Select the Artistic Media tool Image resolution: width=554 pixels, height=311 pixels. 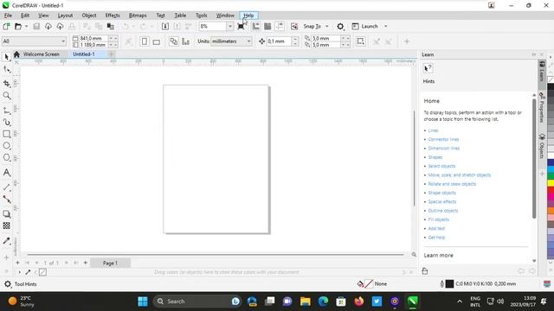6,123
